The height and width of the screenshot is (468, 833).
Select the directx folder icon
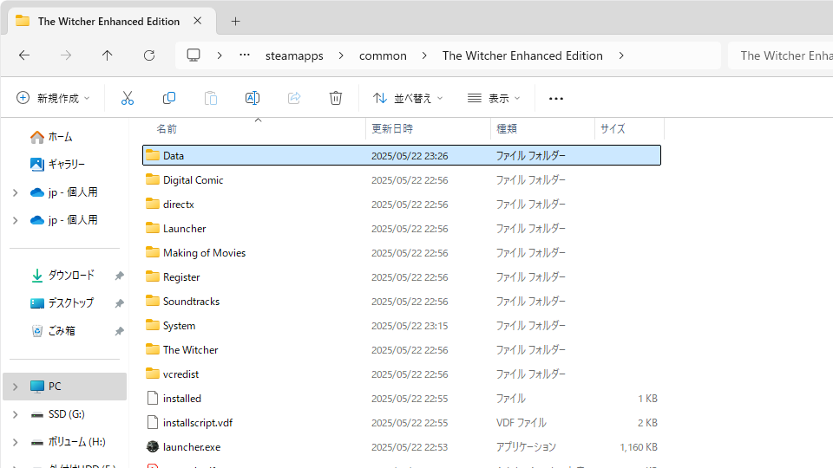[153, 204]
